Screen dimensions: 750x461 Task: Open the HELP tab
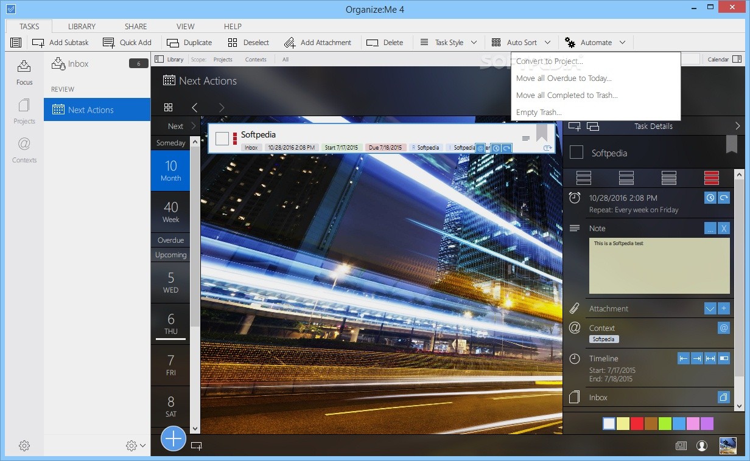[233, 26]
